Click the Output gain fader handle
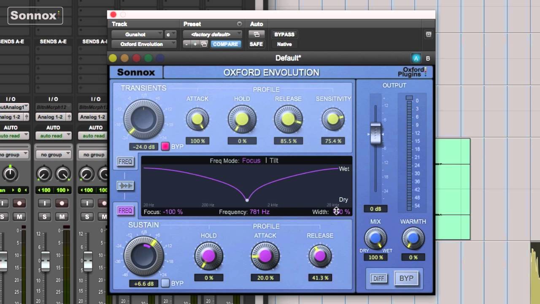 coord(375,134)
